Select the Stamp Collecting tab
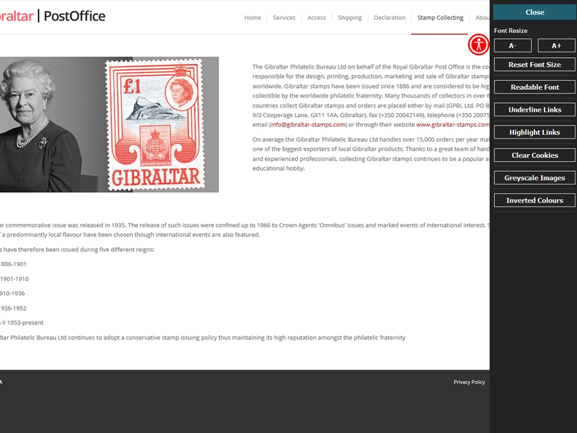The image size is (577, 433). click(x=440, y=18)
